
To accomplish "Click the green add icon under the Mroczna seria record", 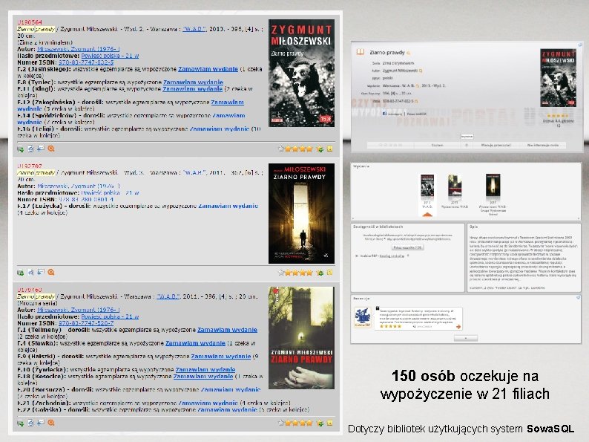I will (x=20, y=423).
